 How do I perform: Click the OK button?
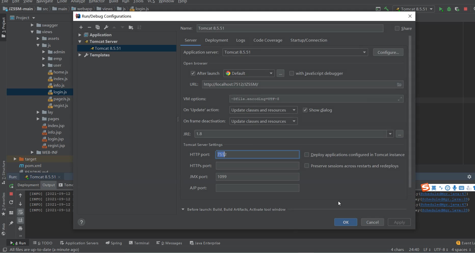pyautogui.click(x=346, y=222)
